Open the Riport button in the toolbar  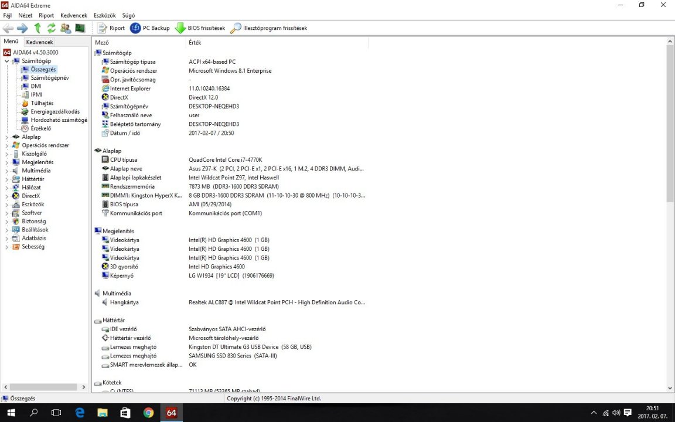pyautogui.click(x=111, y=28)
